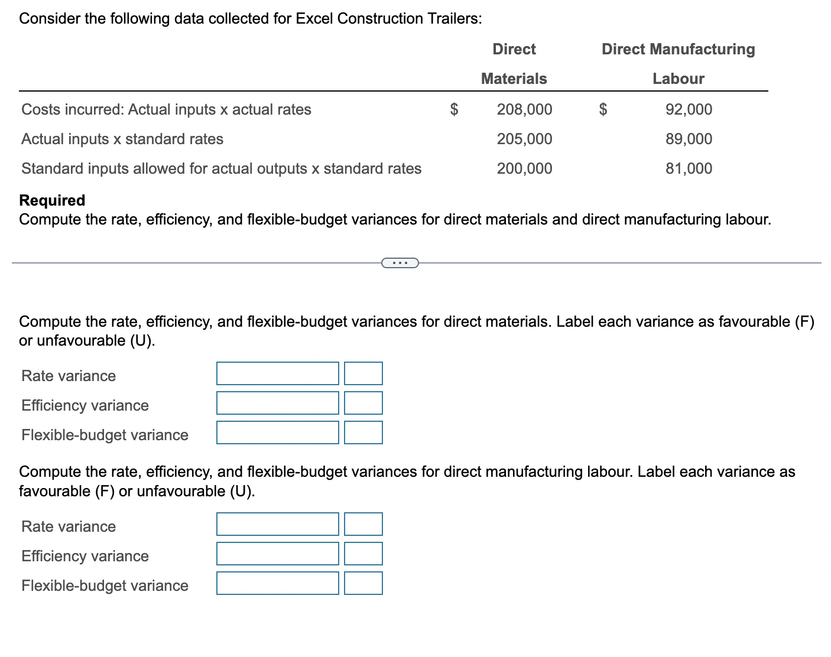Click the Required heading
This screenshot has height=657, width=831.
click(51, 200)
